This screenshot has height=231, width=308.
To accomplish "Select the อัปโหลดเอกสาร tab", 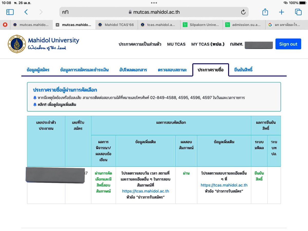I will (x=133, y=70).
